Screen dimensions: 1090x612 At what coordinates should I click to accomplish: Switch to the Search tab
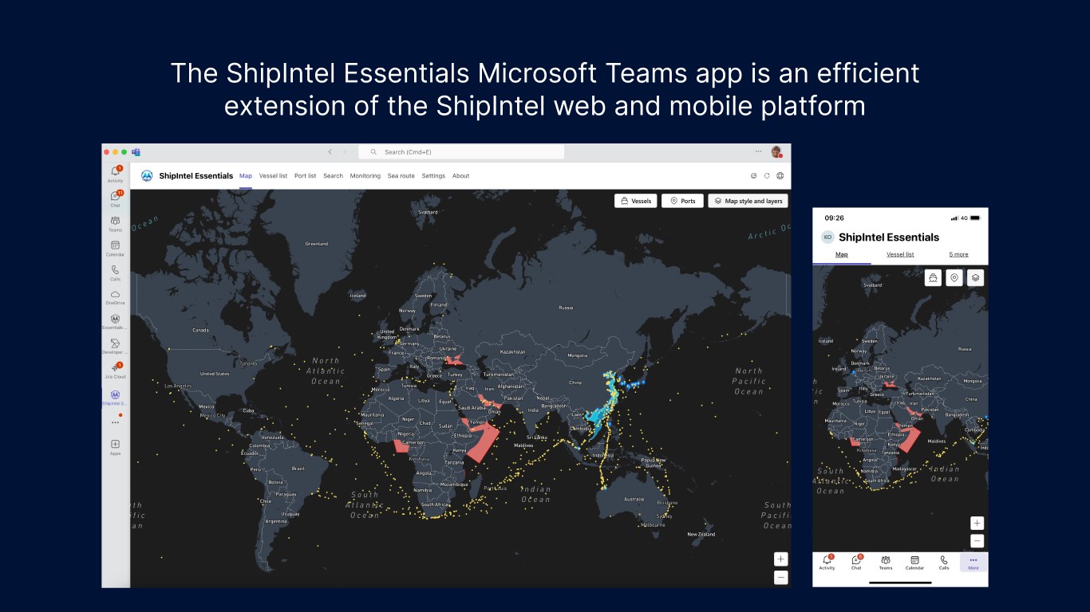pyautogui.click(x=333, y=176)
